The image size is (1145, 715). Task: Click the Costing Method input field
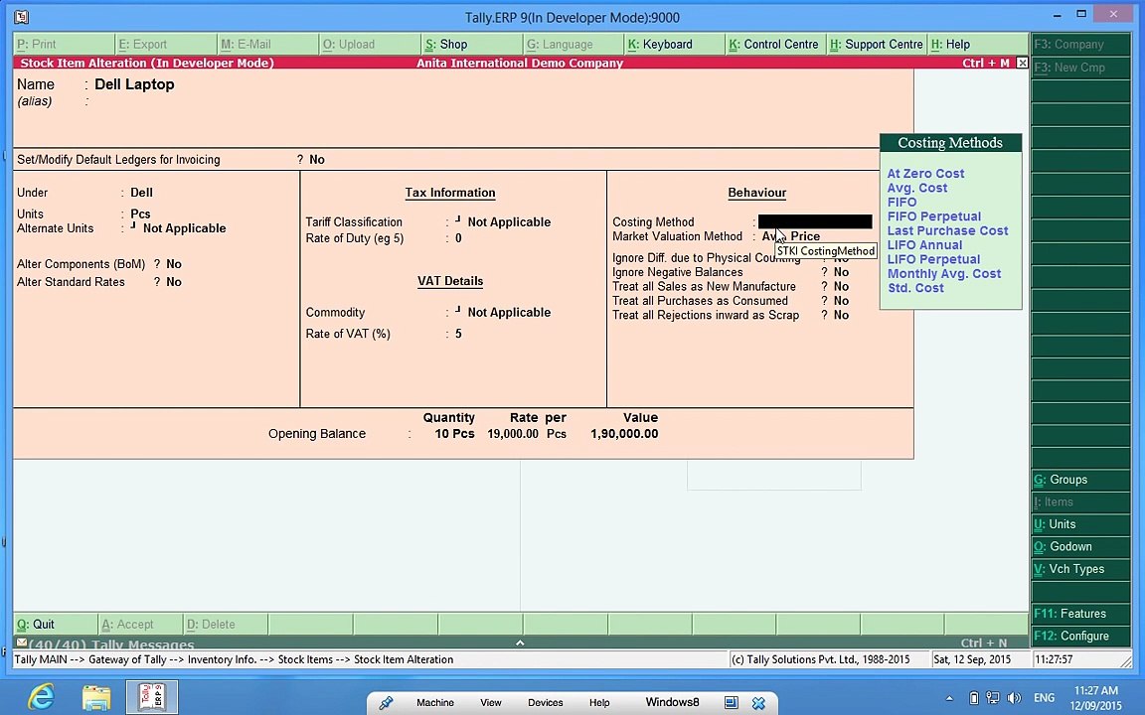(x=815, y=221)
